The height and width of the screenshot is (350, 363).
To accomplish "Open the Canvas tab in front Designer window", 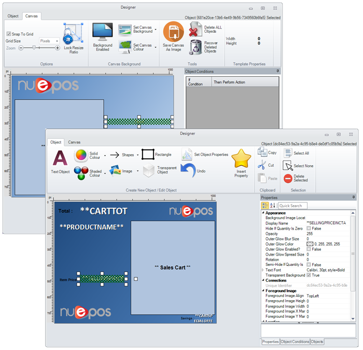I will (74, 142).
